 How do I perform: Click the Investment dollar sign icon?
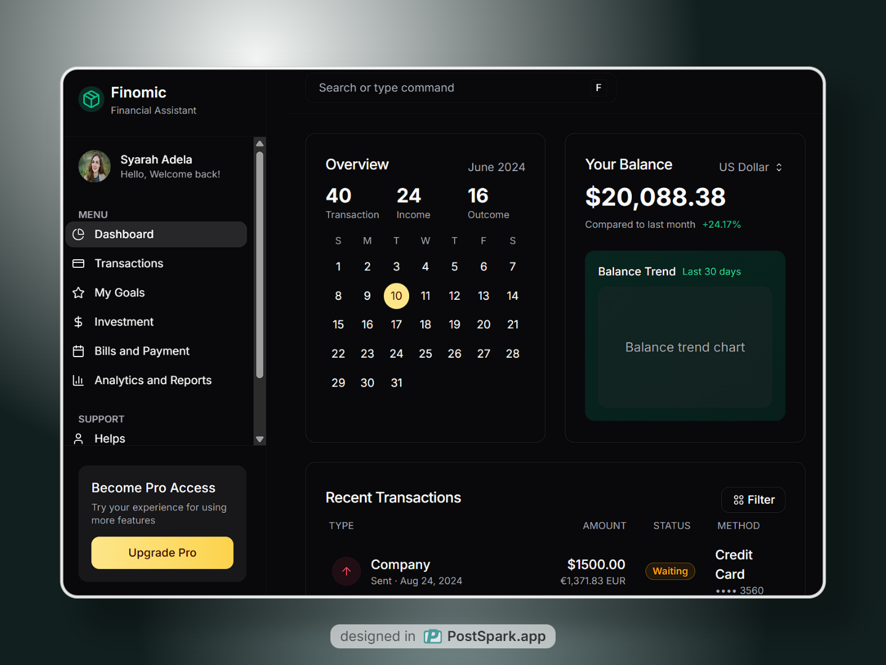(78, 322)
